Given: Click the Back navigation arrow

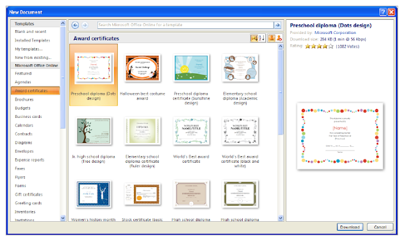Looking at the screenshot, I should (x=75, y=25).
